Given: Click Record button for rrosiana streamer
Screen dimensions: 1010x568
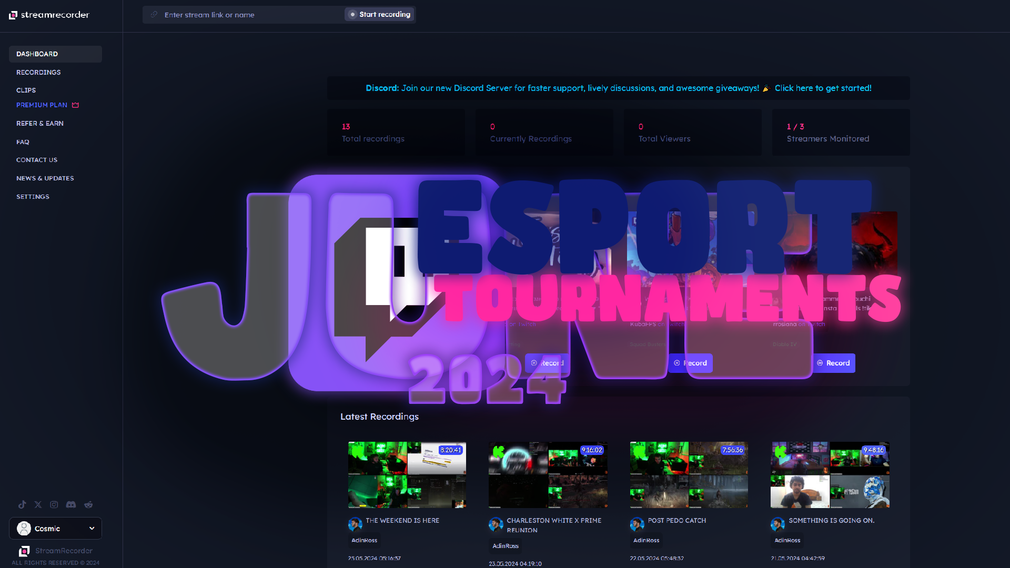Looking at the screenshot, I should coord(833,363).
